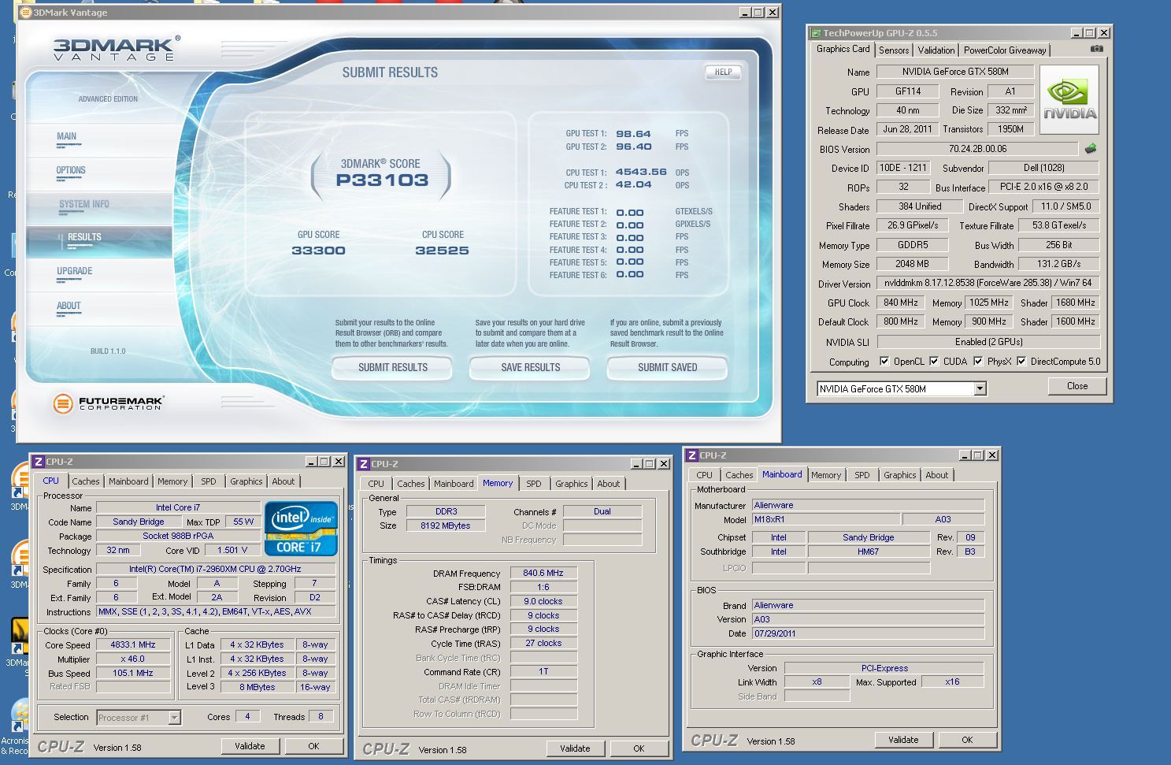Toggle the CUDA checkbox
This screenshot has height=765, width=1171.
coord(934,362)
